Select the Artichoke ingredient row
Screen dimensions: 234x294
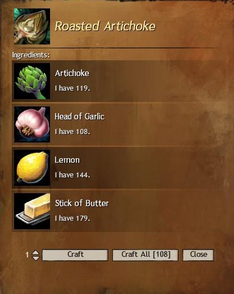119,81
